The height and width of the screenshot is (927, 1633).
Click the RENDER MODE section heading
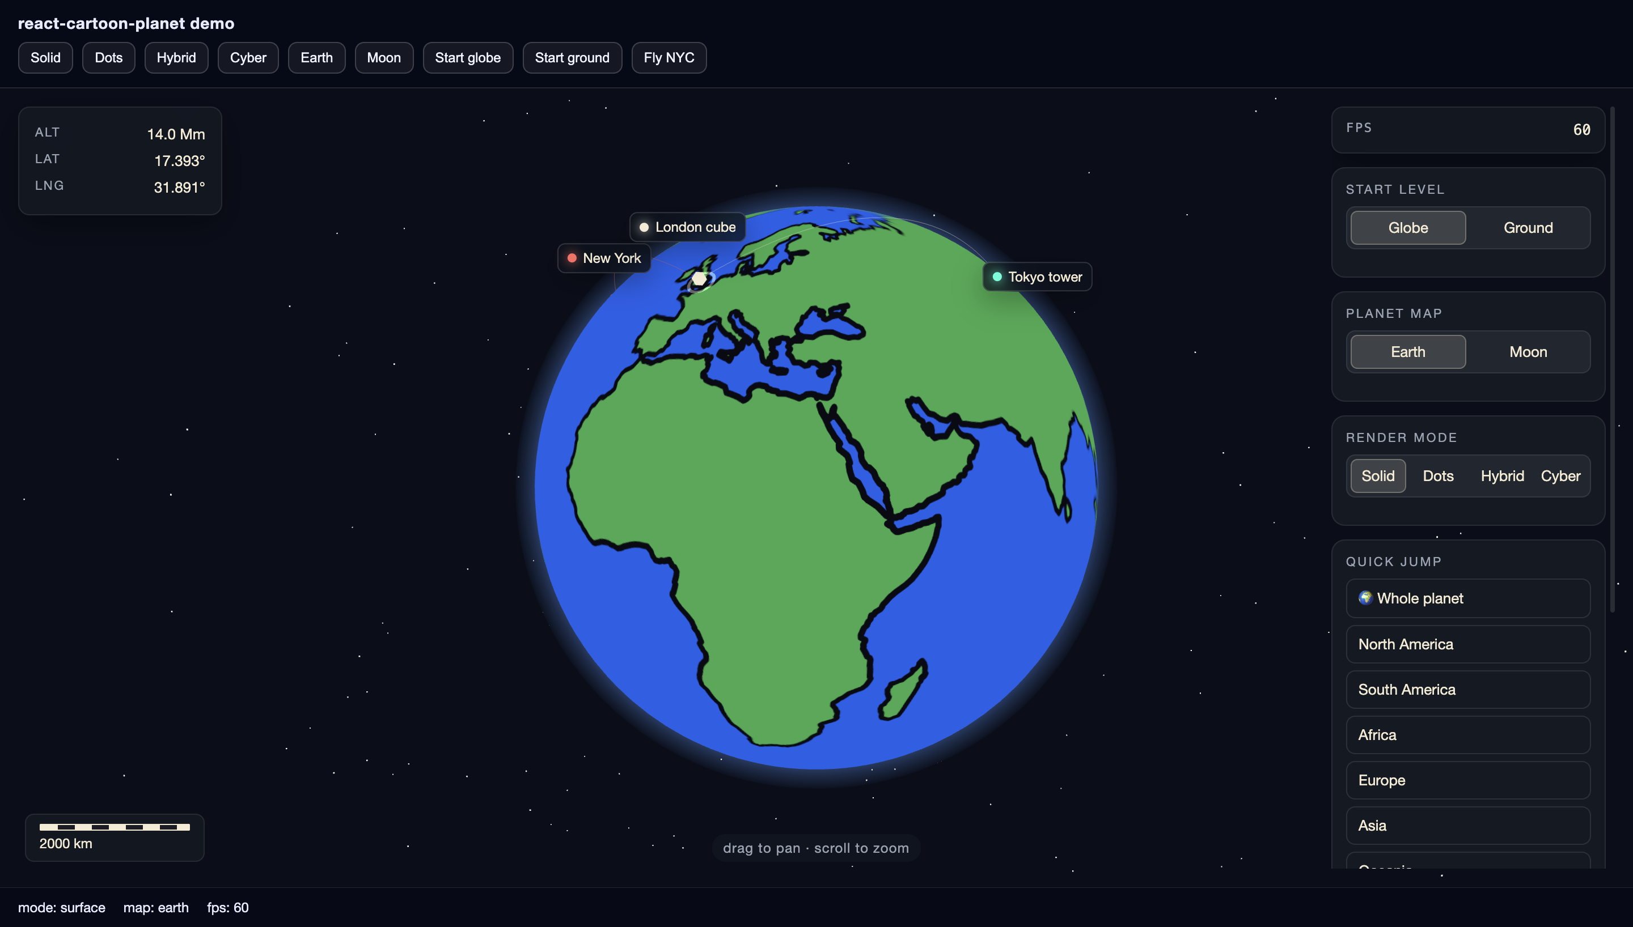coord(1401,437)
